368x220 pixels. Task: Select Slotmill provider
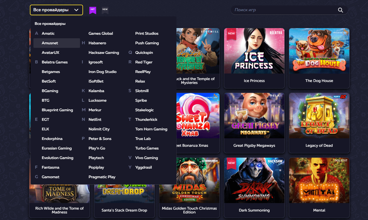coord(142,91)
